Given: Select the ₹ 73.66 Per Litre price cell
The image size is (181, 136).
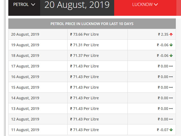Looking at the screenshot, I should click(84, 34).
